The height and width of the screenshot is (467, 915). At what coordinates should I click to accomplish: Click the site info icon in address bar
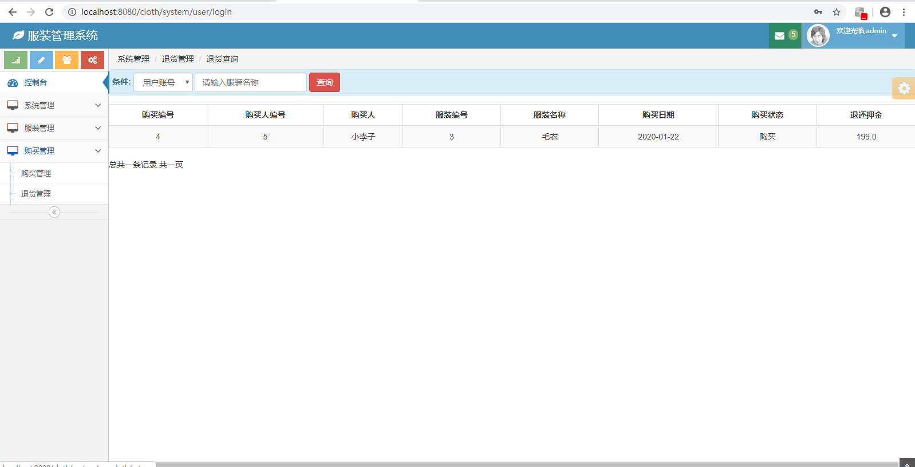(72, 12)
